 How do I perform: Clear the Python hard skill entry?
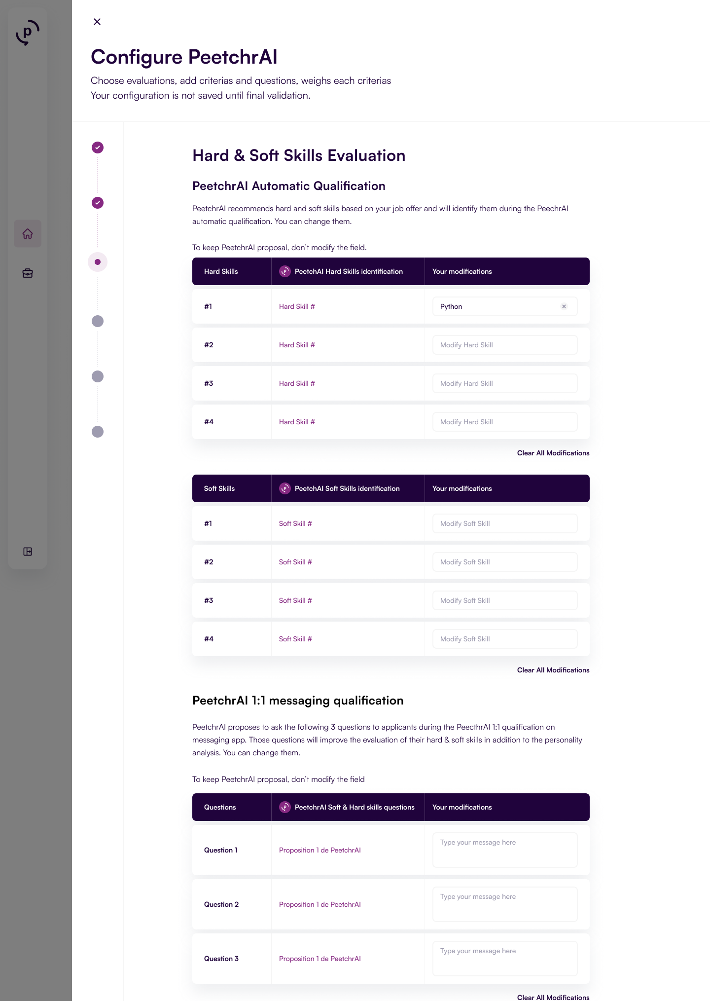point(564,306)
